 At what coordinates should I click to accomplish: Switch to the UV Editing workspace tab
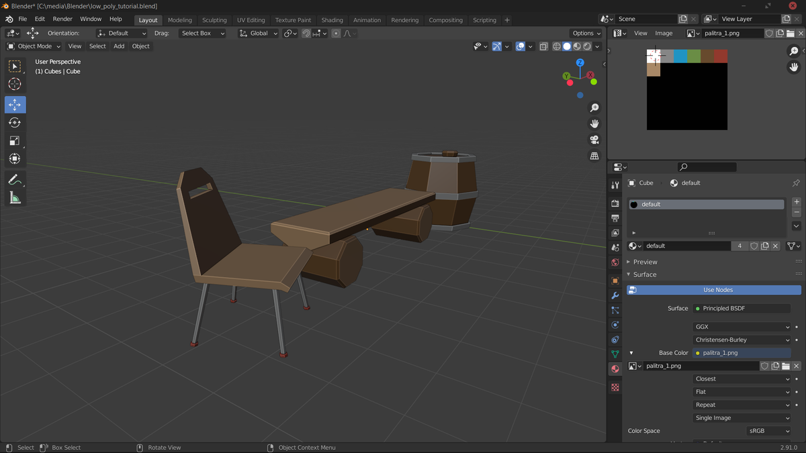[251, 20]
